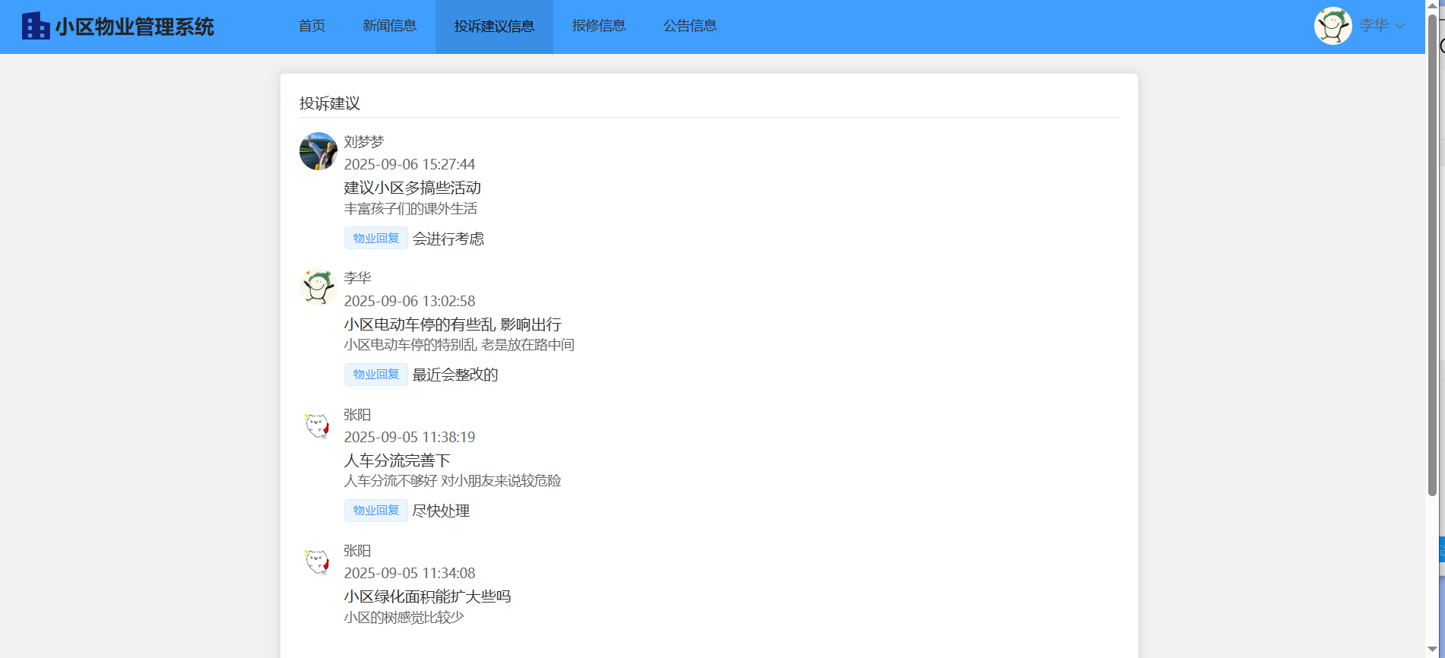Expand the user dropdown arrow
The height and width of the screenshot is (658, 1445).
pyautogui.click(x=1399, y=26)
